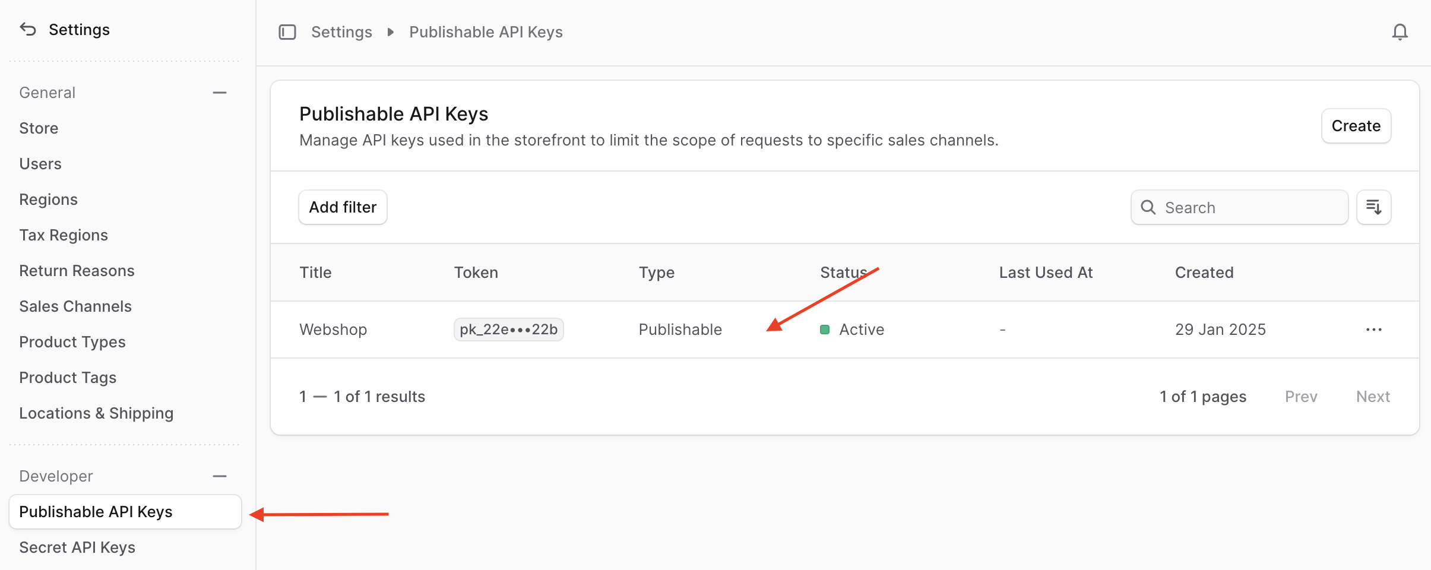
Task: Open the Settings breadcrumb link
Action: (x=341, y=32)
